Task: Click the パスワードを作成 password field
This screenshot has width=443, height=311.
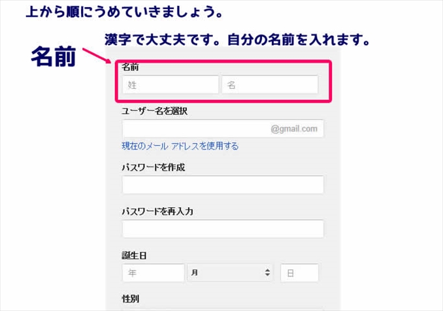Action: point(223,185)
